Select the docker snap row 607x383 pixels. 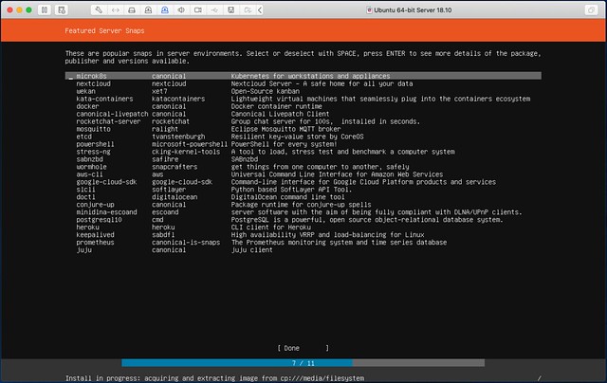pyautogui.click(x=303, y=106)
